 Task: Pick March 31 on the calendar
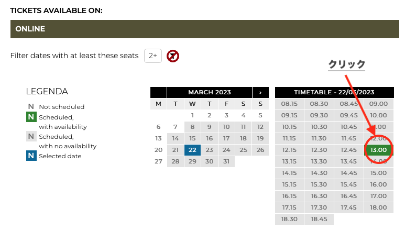pyautogui.click(x=226, y=161)
